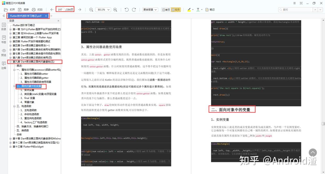Image resolution: width=325 pixels, height=174 pixels.
Task: Open a file with the 打开 folder icon
Action: (6, 10)
